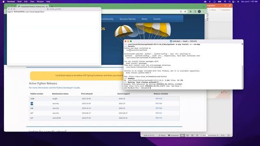This screenshot has height=146, width=260.
Task: Open the Window menu
Action: 40,2
